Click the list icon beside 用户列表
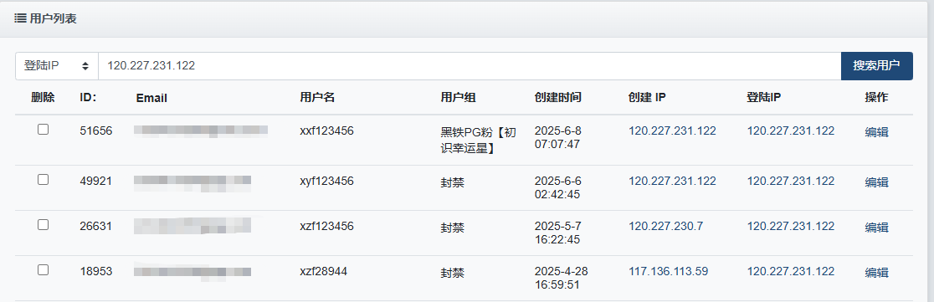The height and width of the screenshot is (302, 934). [x=19, y=18]
